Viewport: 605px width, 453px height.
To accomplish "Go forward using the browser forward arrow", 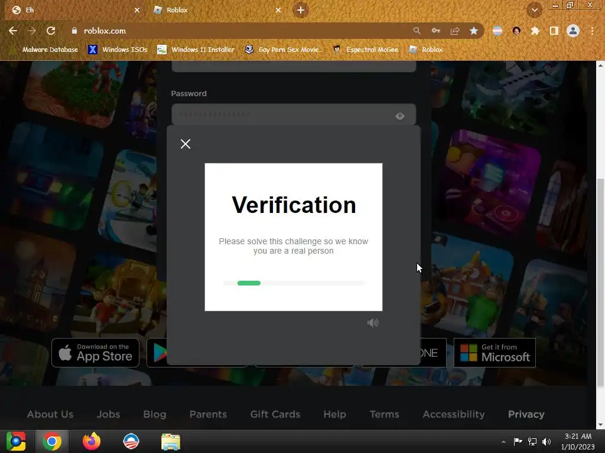I will pyautogui.click(x=32, y=31).
